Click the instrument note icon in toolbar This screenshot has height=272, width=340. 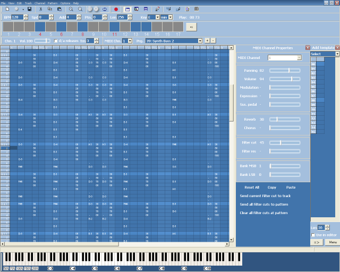[x=178, y=9]
